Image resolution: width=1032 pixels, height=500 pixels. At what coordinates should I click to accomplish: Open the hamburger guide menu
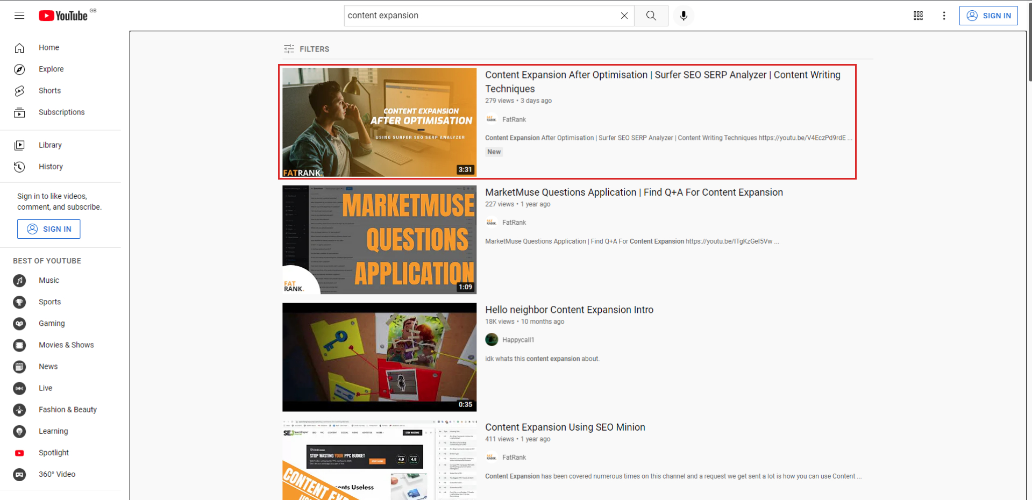click(19, 16)
